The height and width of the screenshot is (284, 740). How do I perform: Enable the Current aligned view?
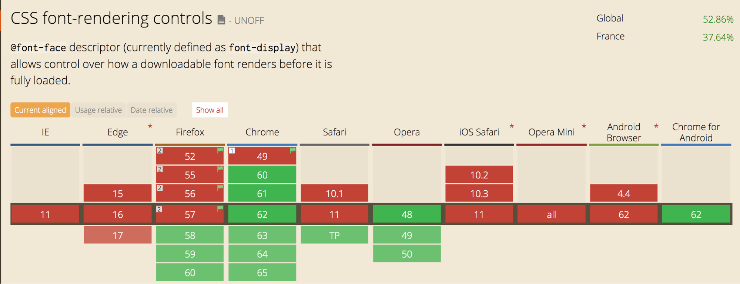(40, 110)
